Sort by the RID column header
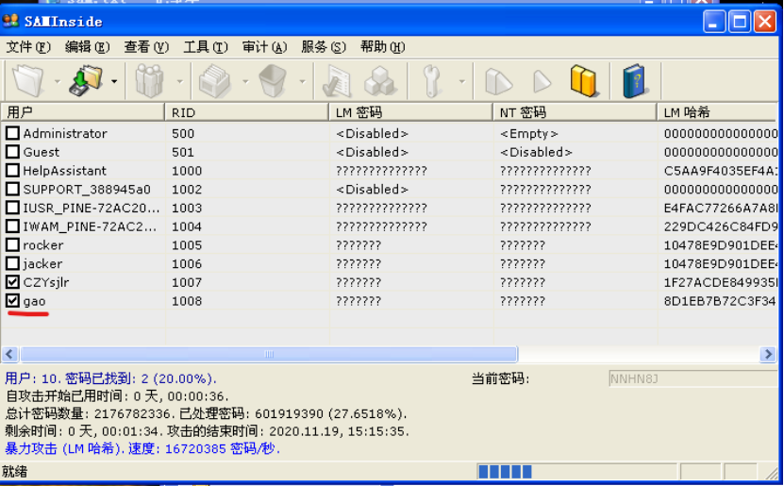The image size is (784, 486). coord(247,112)
